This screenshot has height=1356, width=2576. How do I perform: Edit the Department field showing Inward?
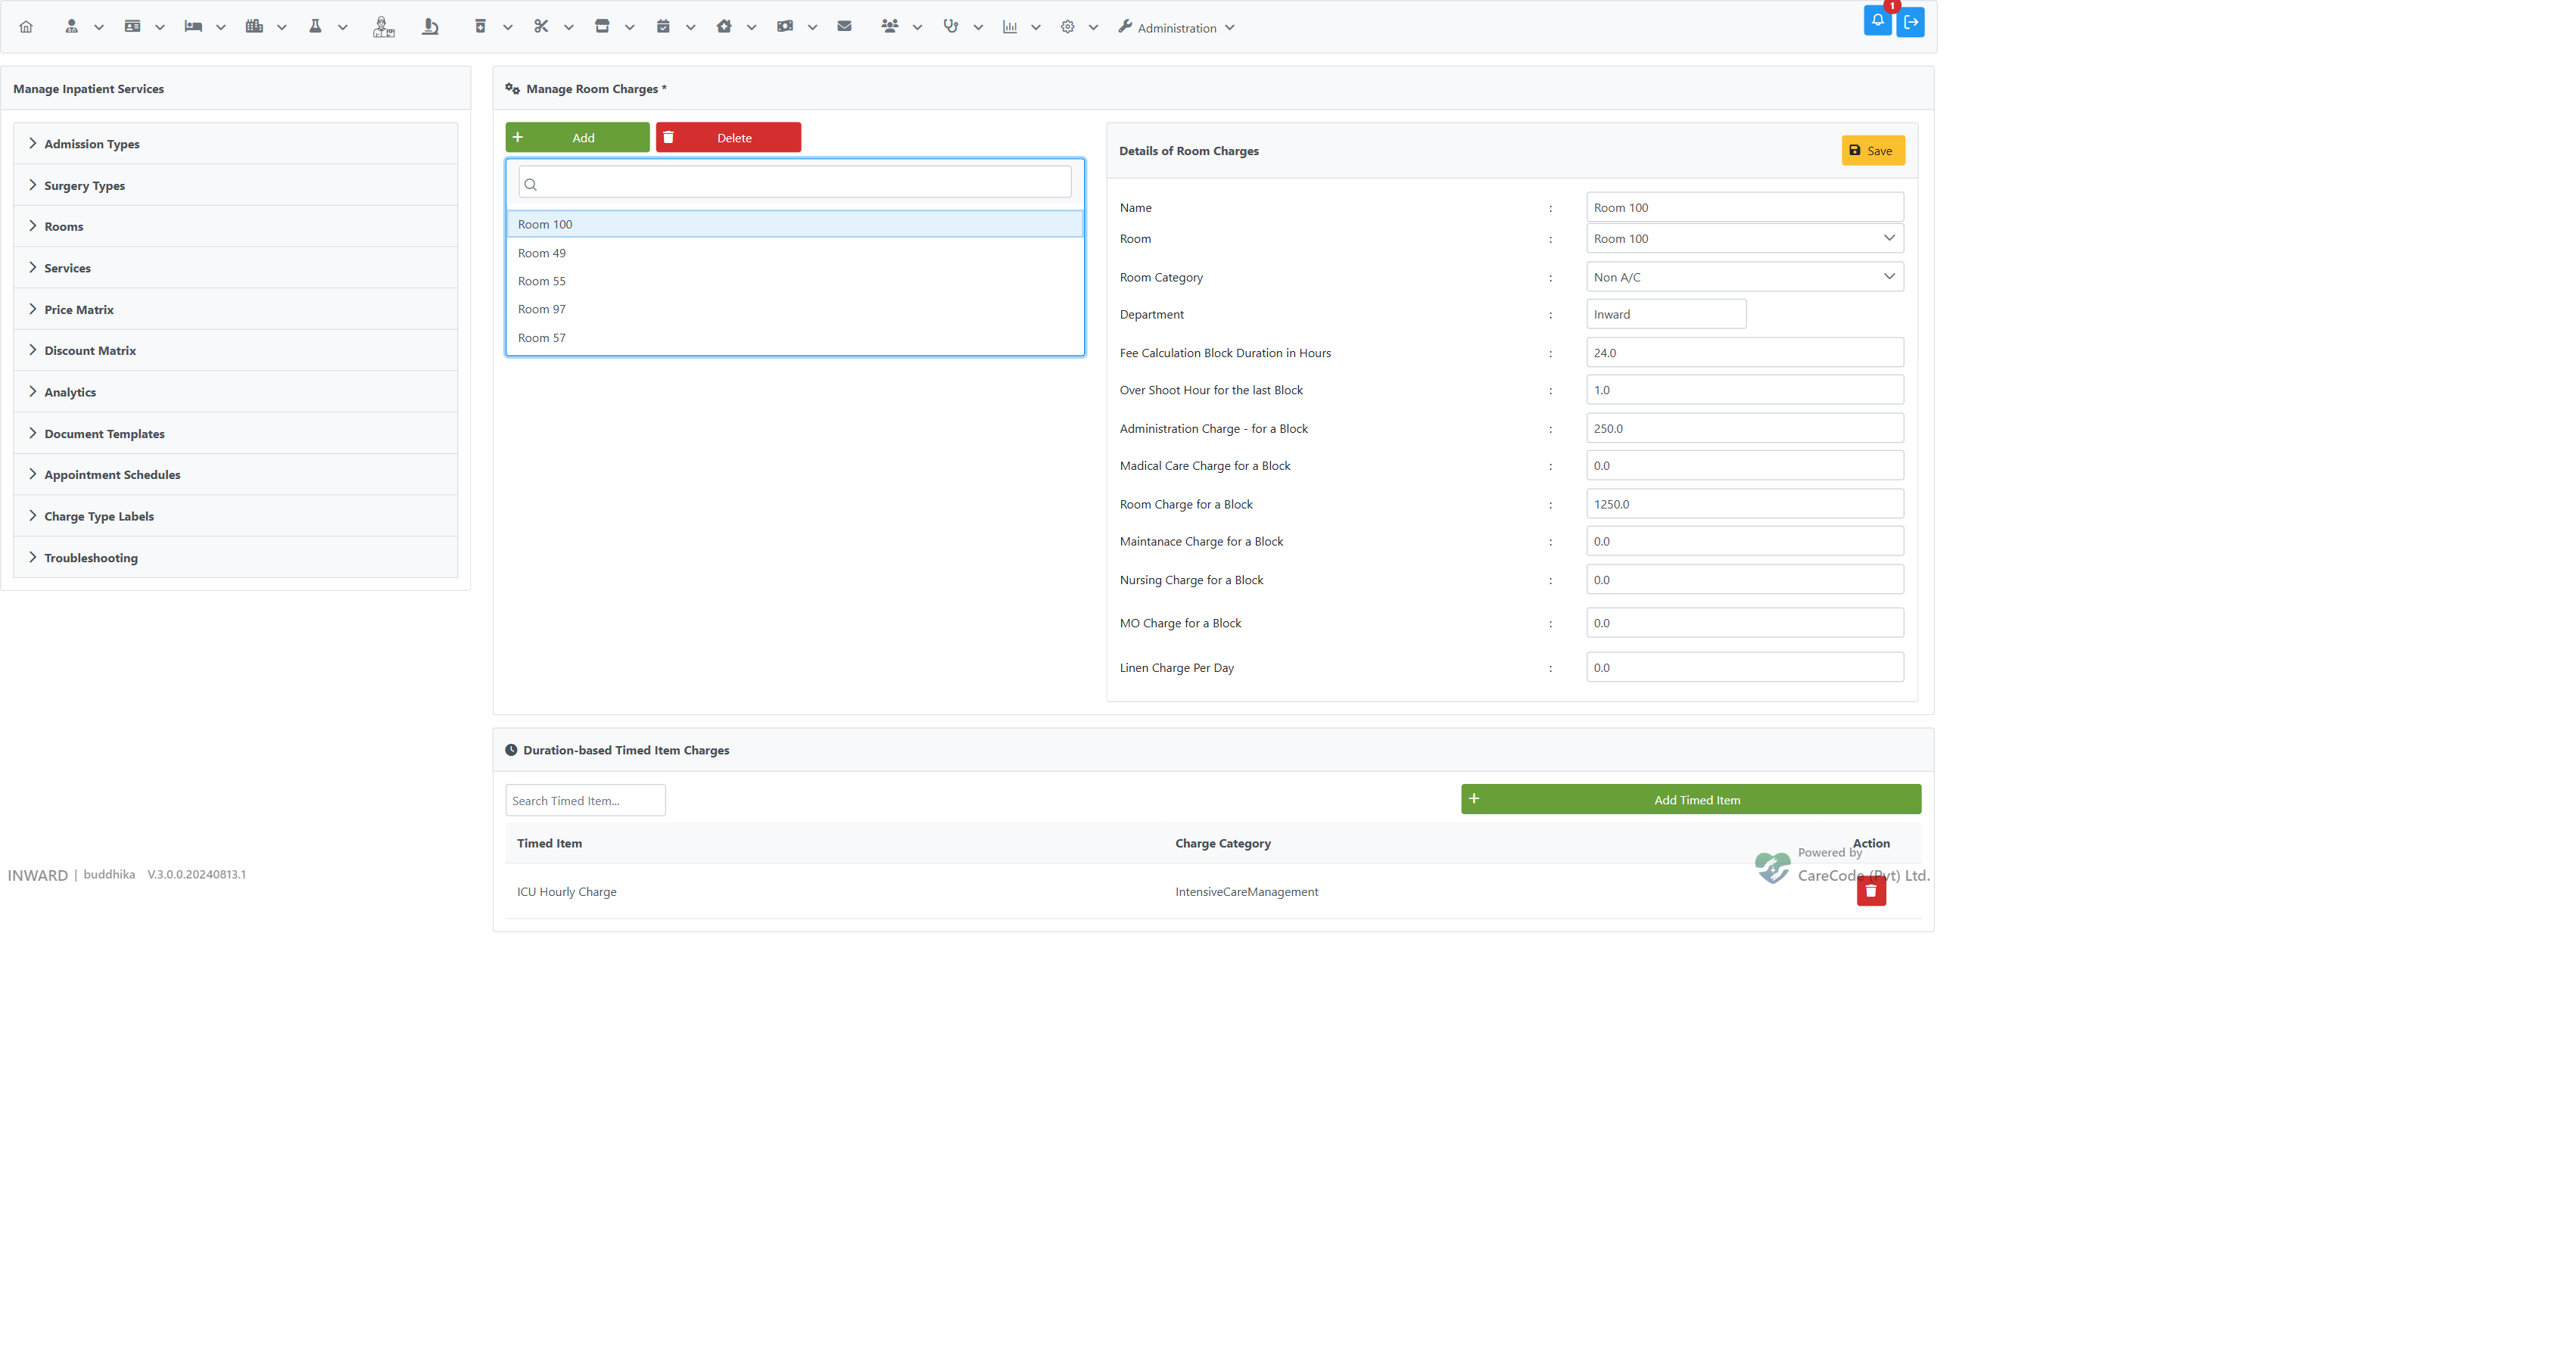1666,314
